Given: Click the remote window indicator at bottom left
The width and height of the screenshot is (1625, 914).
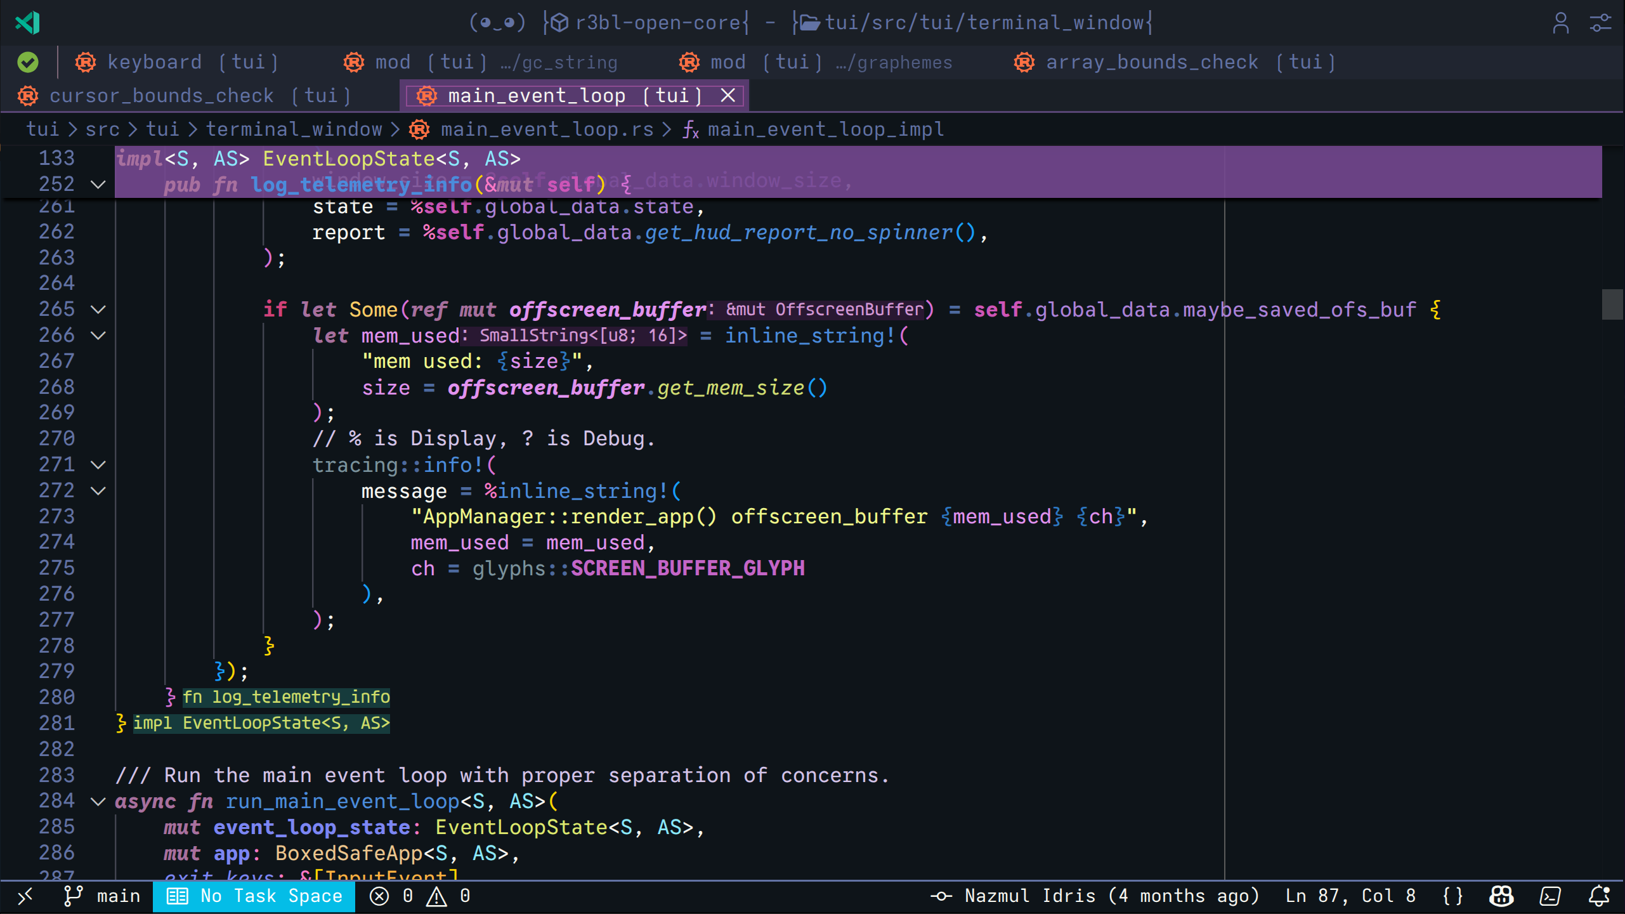Looking at the screenshot, I should point(25,896).
